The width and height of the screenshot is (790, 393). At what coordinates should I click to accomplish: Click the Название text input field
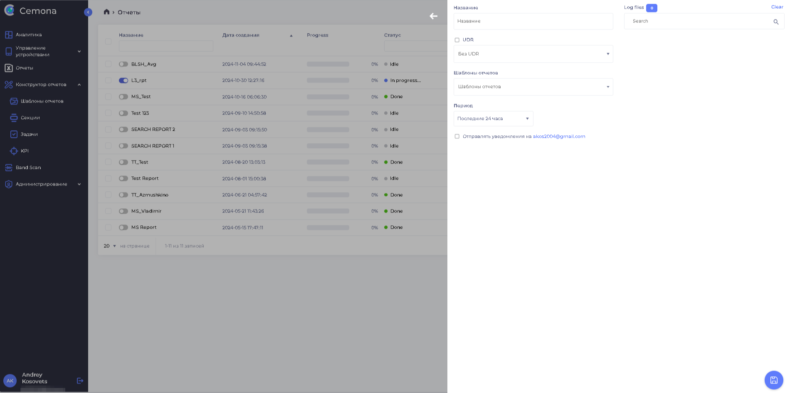click(533, 21)
